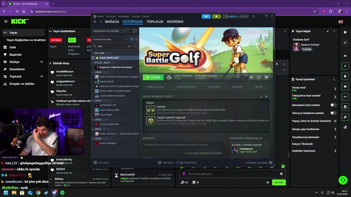351x197 pixels.
Task: Open Gelir in Kick sidebar
Action: click(13, 47)
